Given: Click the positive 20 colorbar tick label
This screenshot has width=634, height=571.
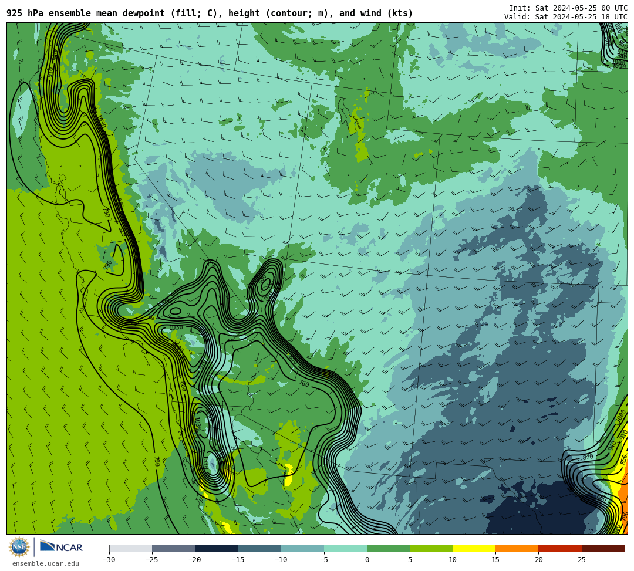Looking at the screenshot, I should point(538,560).
